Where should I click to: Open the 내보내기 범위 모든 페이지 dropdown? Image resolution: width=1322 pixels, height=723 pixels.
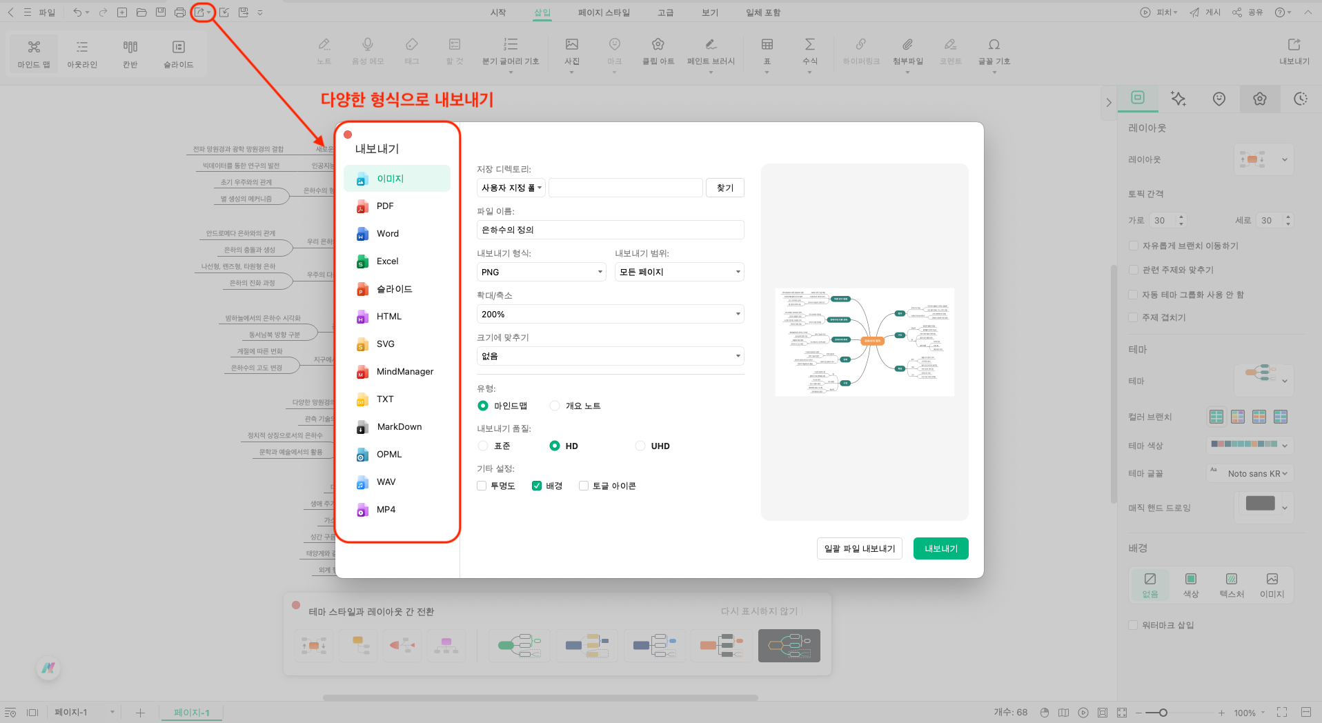[x=679, y=272]
